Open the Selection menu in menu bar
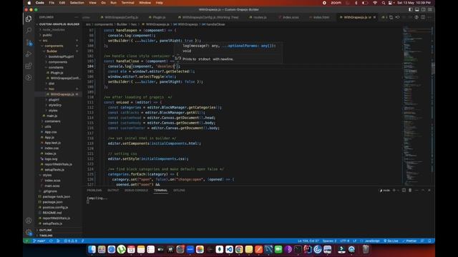The height and width of the screenshot is (257, 458). [77, 3]
